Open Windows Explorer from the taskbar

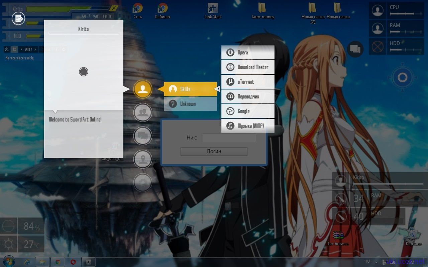tap(42, 262)
